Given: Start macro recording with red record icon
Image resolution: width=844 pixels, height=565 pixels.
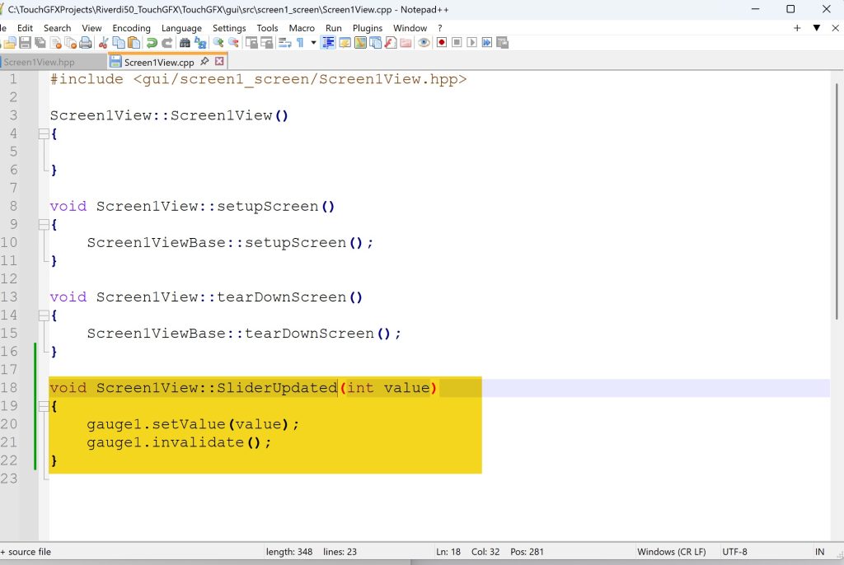Looking at the screenshot, I should click(441, 42).
